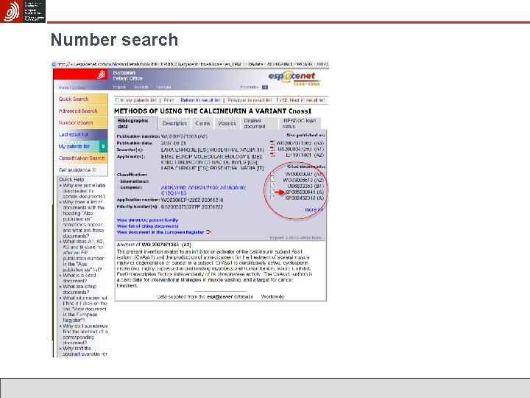Screen dimensions: 530x398
Task: Click the Home link in the header
Action: (63, 88)
